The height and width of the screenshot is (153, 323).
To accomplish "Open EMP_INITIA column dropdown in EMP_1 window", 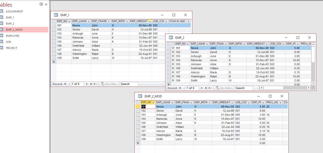I will [127, 22].
